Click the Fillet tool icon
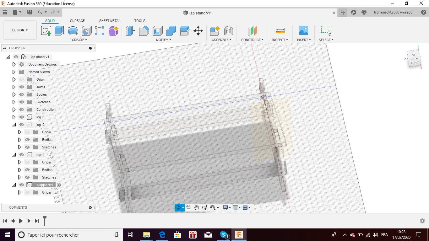 pos(144,31)
